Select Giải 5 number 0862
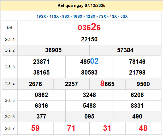Viewport: 163px width, 136px height. click(x=41, y=95)
